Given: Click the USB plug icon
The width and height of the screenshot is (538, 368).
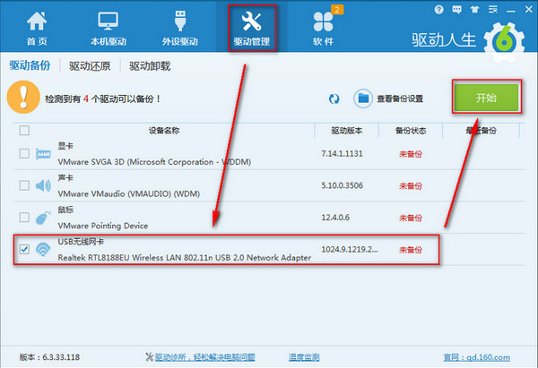Looking at the screenshot, I should tap(180, 21).
